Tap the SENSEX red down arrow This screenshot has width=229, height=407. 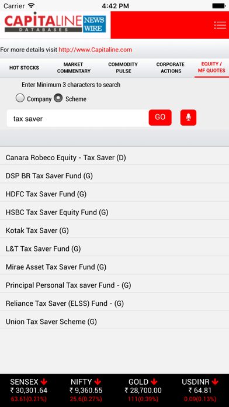pyautogui.click(x=44, y=382)
